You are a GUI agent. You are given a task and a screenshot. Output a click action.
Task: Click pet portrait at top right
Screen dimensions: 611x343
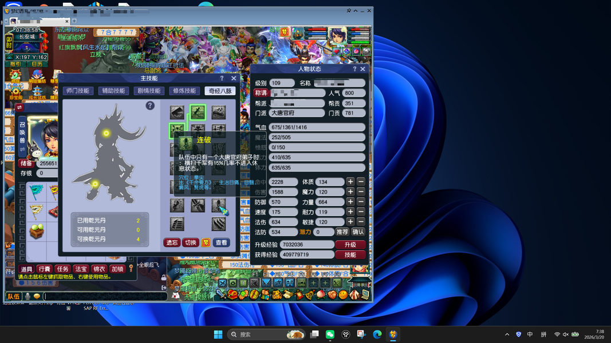point(297,33)
